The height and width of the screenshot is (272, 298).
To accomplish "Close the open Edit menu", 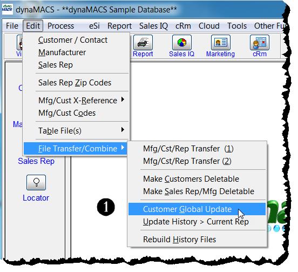I will coord(33,26).
